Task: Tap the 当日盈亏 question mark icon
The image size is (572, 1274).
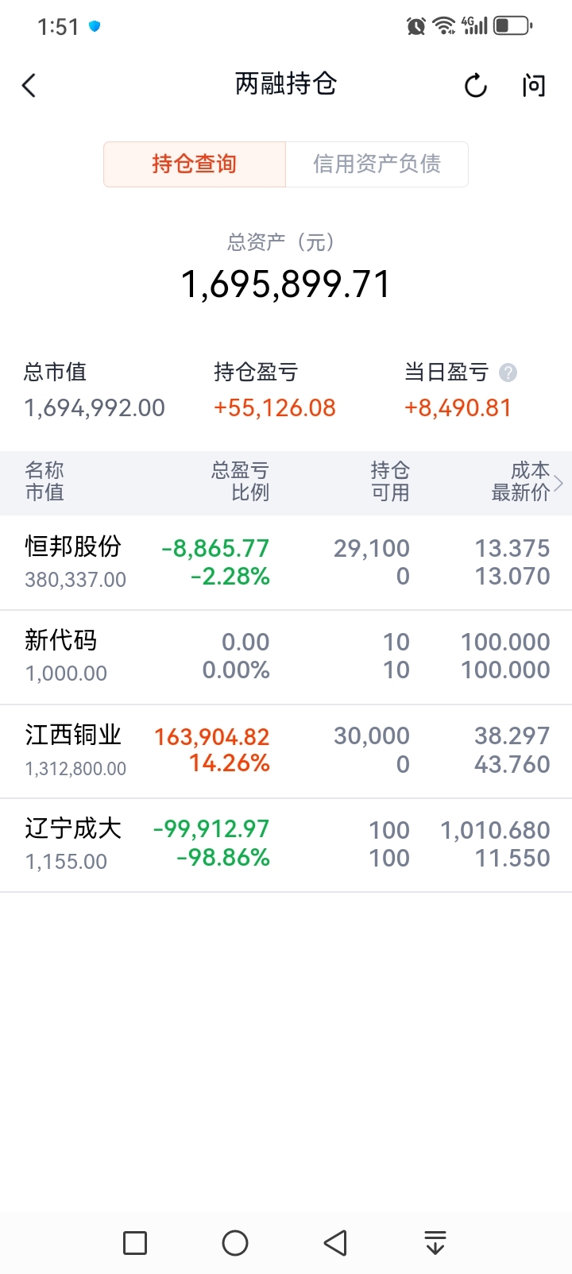Action: coord(508,373)
